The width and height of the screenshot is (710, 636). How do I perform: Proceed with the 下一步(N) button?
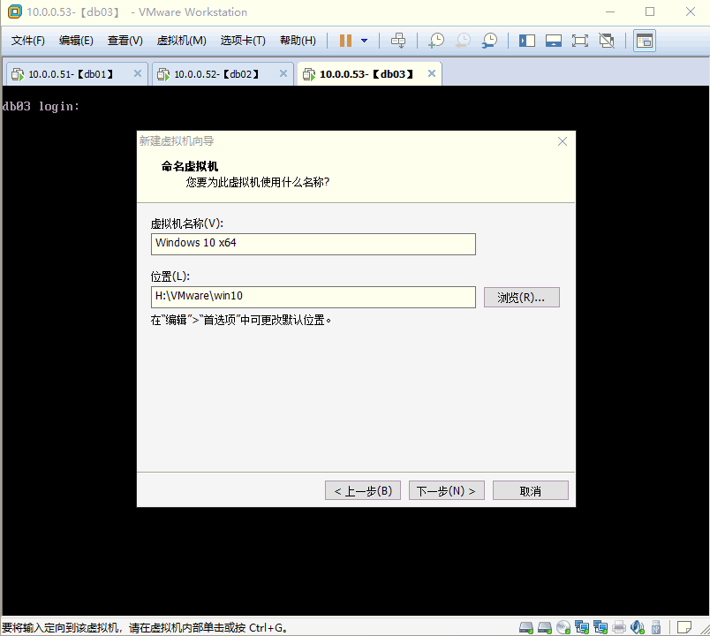(x=447, y=490)
